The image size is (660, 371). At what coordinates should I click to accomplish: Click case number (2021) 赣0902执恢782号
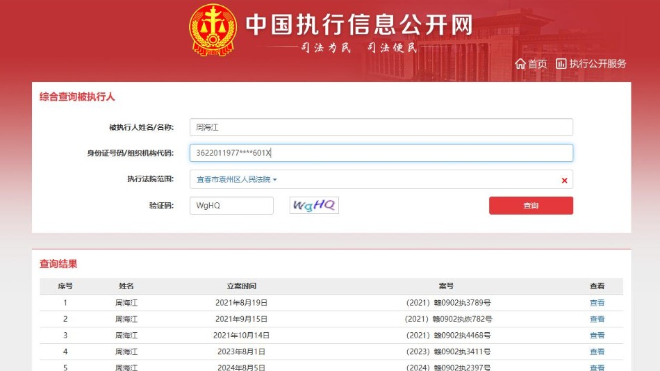pyautogui.click(x=448, y=319)
